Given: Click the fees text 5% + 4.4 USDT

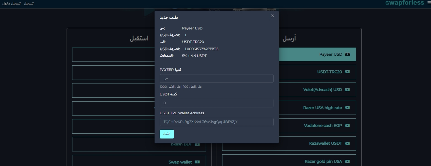Looking at the screenshot, I should (194, 56).
